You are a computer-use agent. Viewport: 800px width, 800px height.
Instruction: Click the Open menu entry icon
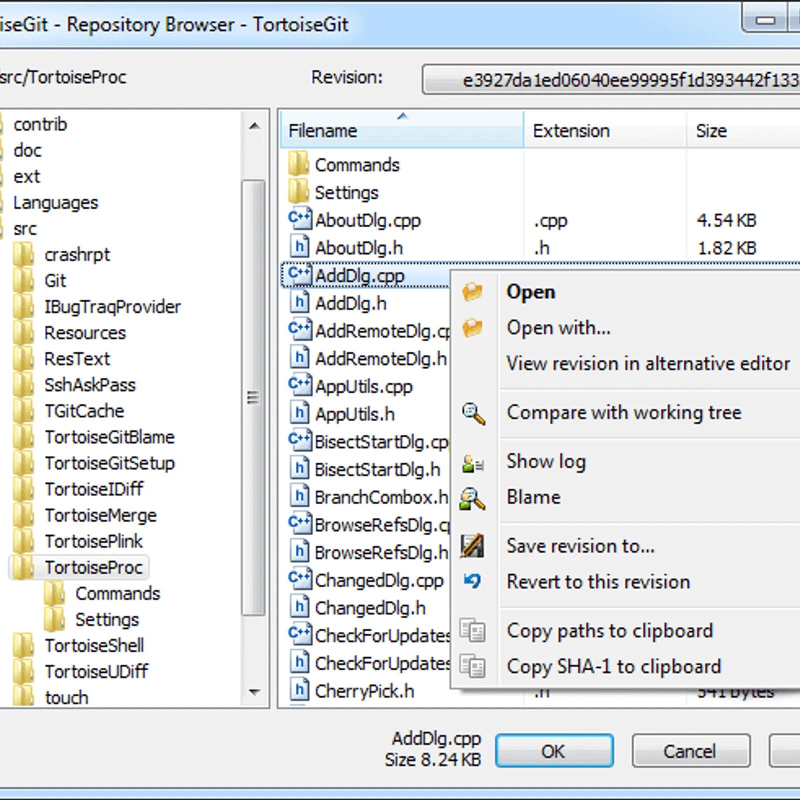tap(472, 291)
